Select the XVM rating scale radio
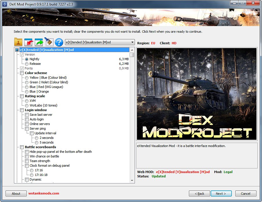Screen dimensions: 262x202 [27, 101]
